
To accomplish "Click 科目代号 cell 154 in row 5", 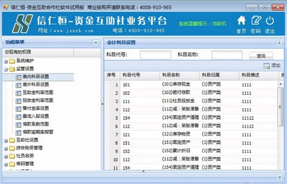I will (126, 118).
